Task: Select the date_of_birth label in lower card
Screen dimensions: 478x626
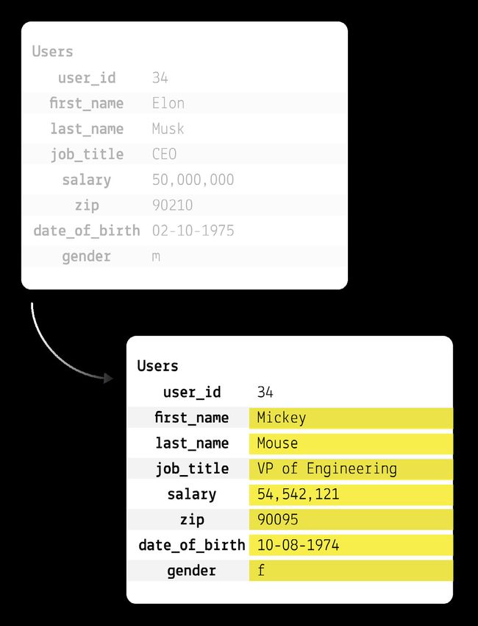Action: (192, 545)
